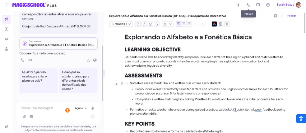Click the main title Explorando o Alfabeto

coord(188,37)
